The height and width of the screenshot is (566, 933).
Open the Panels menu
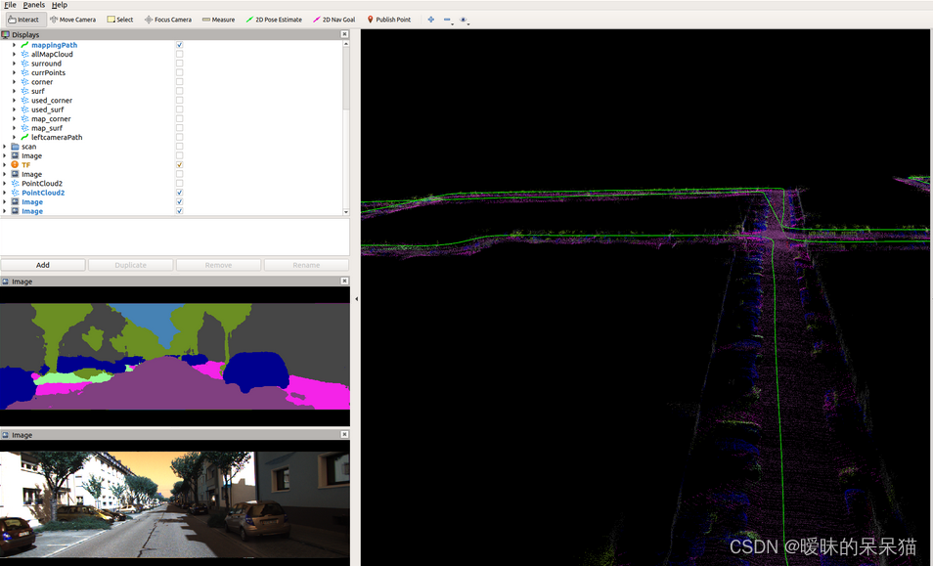click(33, 5)
